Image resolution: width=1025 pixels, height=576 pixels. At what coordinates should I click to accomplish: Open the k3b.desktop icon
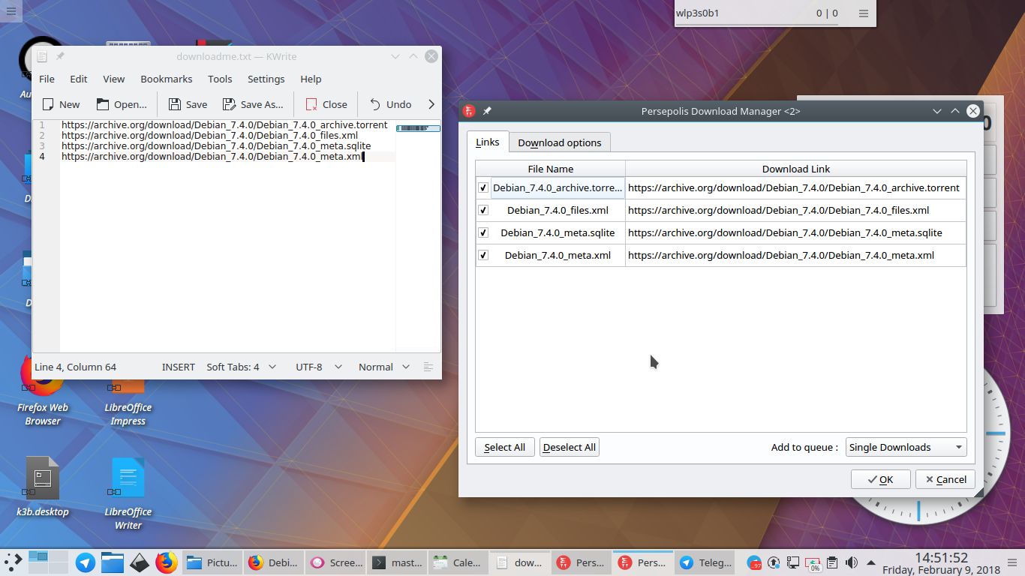(43, 487)
